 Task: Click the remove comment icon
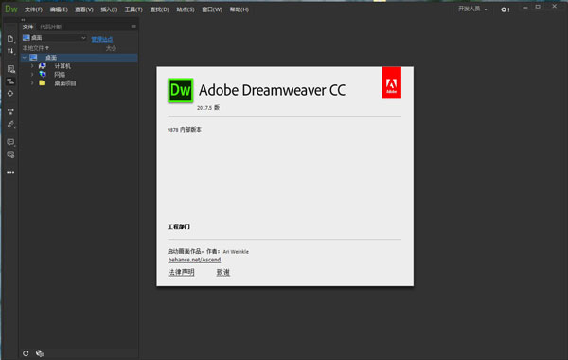pyautogui.click(x=10, y=154)
